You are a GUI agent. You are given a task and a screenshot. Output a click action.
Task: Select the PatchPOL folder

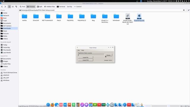tap(70, 17)
